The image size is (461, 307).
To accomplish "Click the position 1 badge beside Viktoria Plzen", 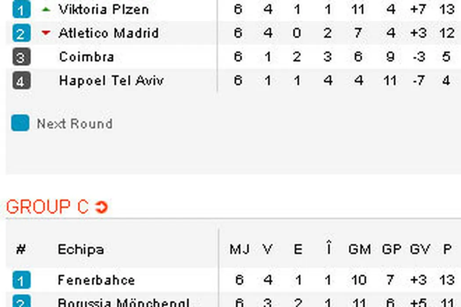I will pos(21,10).
